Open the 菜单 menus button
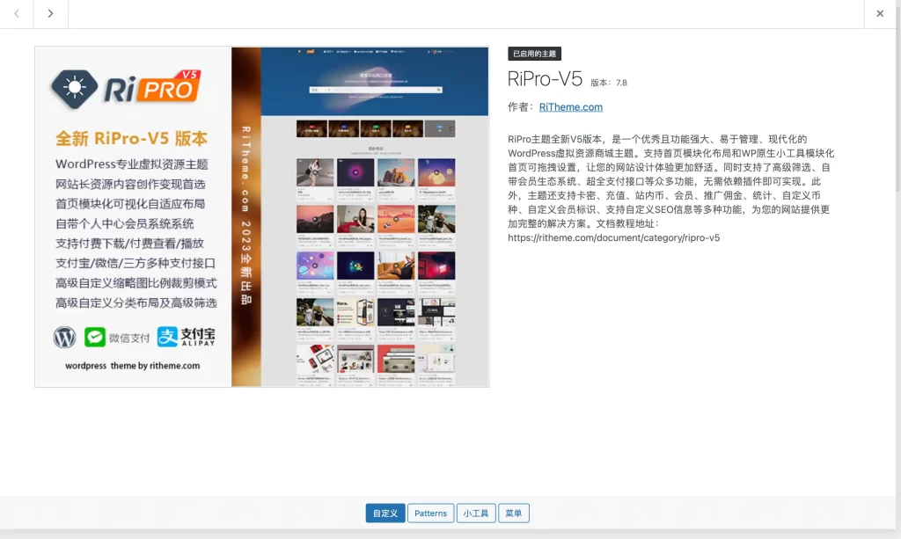This screenshot has width=901, height=539. click(x=514, y=514)
